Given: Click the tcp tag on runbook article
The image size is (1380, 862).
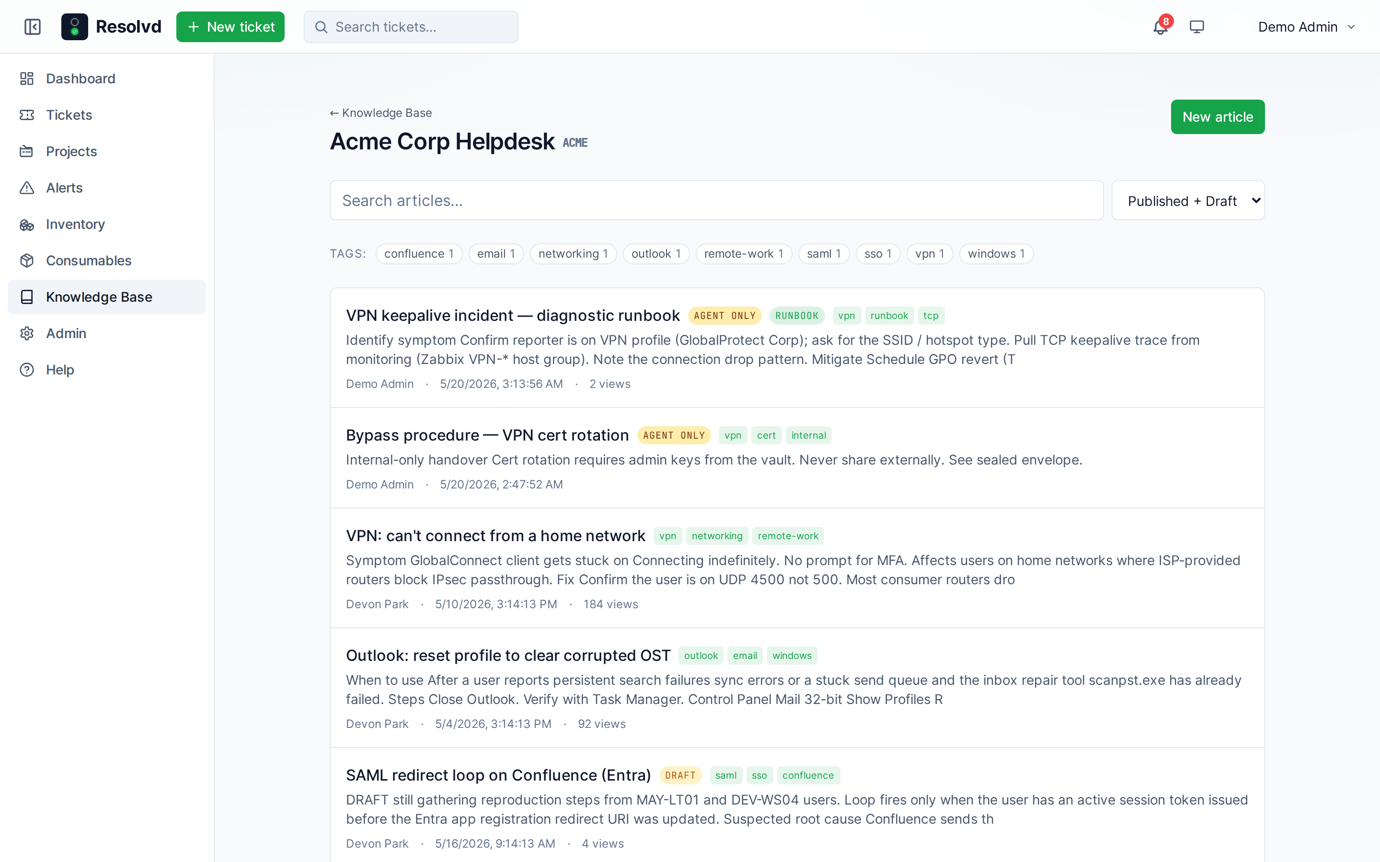Looking at the screenshot, I should (931, 316).
